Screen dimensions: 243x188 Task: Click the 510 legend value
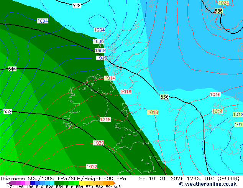40,186
